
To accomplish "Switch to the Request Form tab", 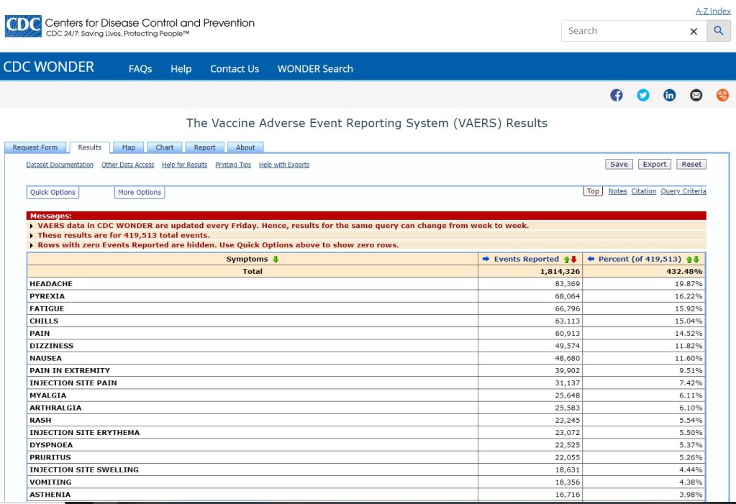I will pos(35,147).
